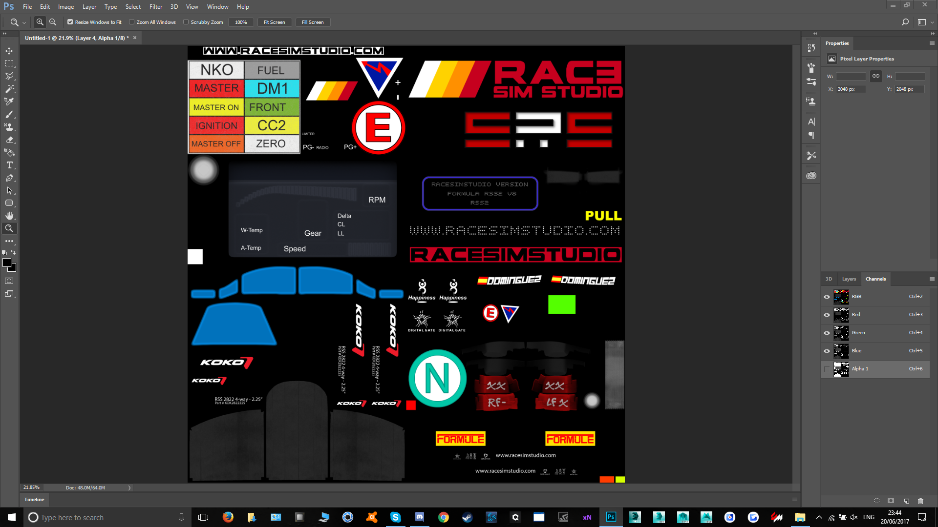Open the Image menu
Image resolution: width=938 pixels, height=527 pixels.
point(66,7)
